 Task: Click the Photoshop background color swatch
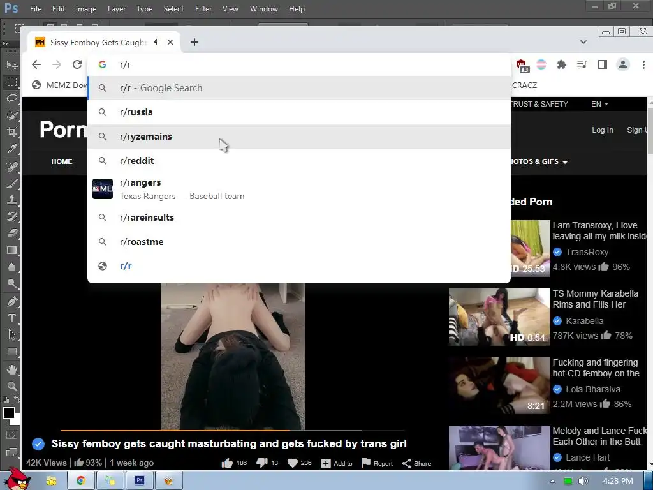[16, 421]
